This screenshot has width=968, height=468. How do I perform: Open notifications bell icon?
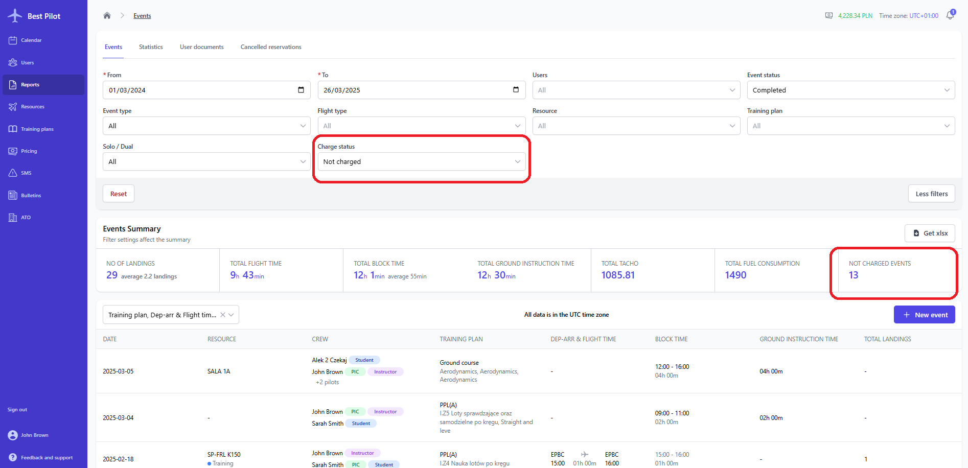950,15
